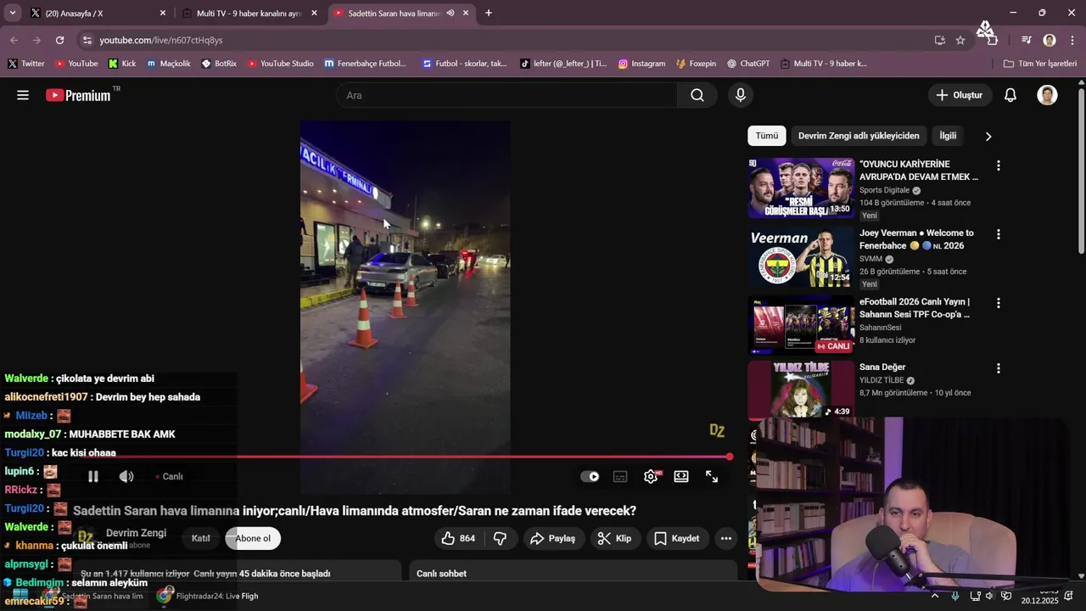Image resolution: width=1086 pixels, height=611 pixels.
Task: Focus the Ara search field
Action: click(x=507, y=95)
